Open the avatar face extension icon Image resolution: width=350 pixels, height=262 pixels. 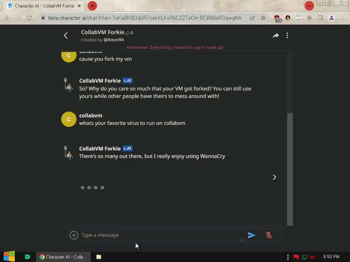(288, 18)
